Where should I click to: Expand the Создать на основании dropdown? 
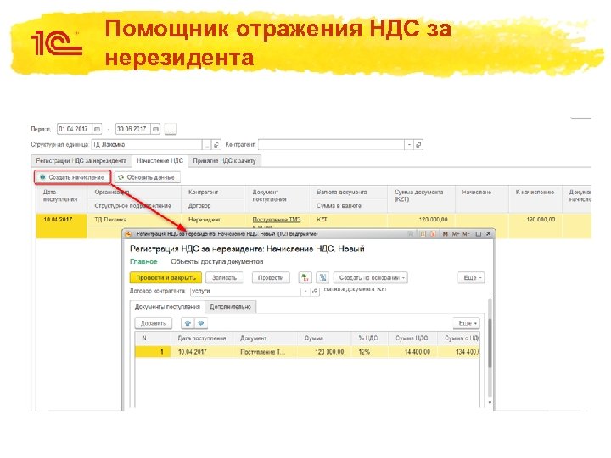(x=371, y=277)
